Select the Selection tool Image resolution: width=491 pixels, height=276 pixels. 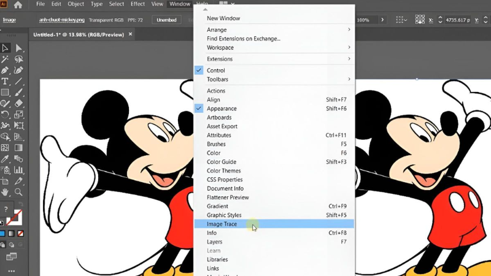click(5, 48)
